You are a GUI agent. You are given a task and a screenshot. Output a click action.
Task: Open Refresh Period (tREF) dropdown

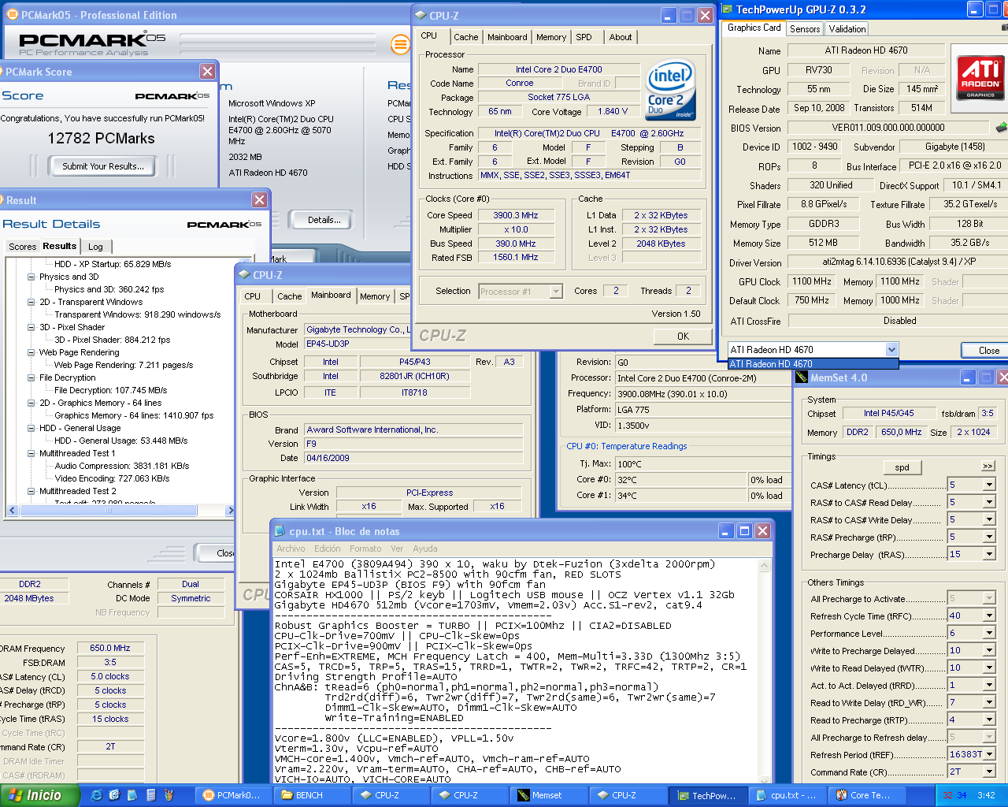point(989,754)
